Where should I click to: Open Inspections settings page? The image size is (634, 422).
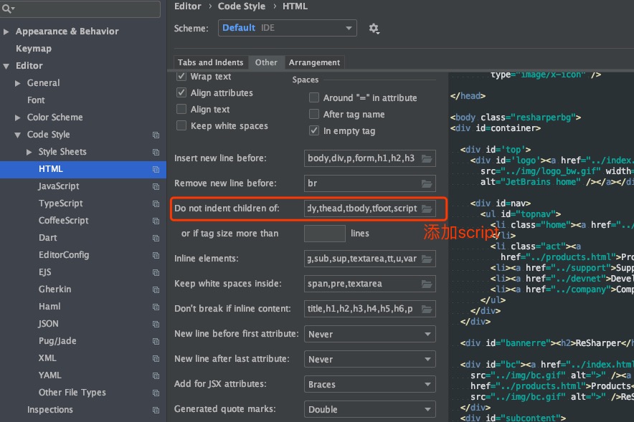click(50, 410)
